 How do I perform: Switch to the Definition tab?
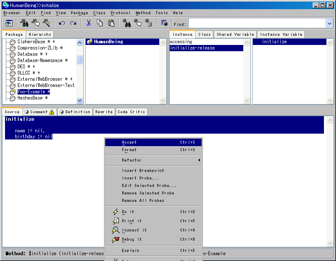[75, 112]
